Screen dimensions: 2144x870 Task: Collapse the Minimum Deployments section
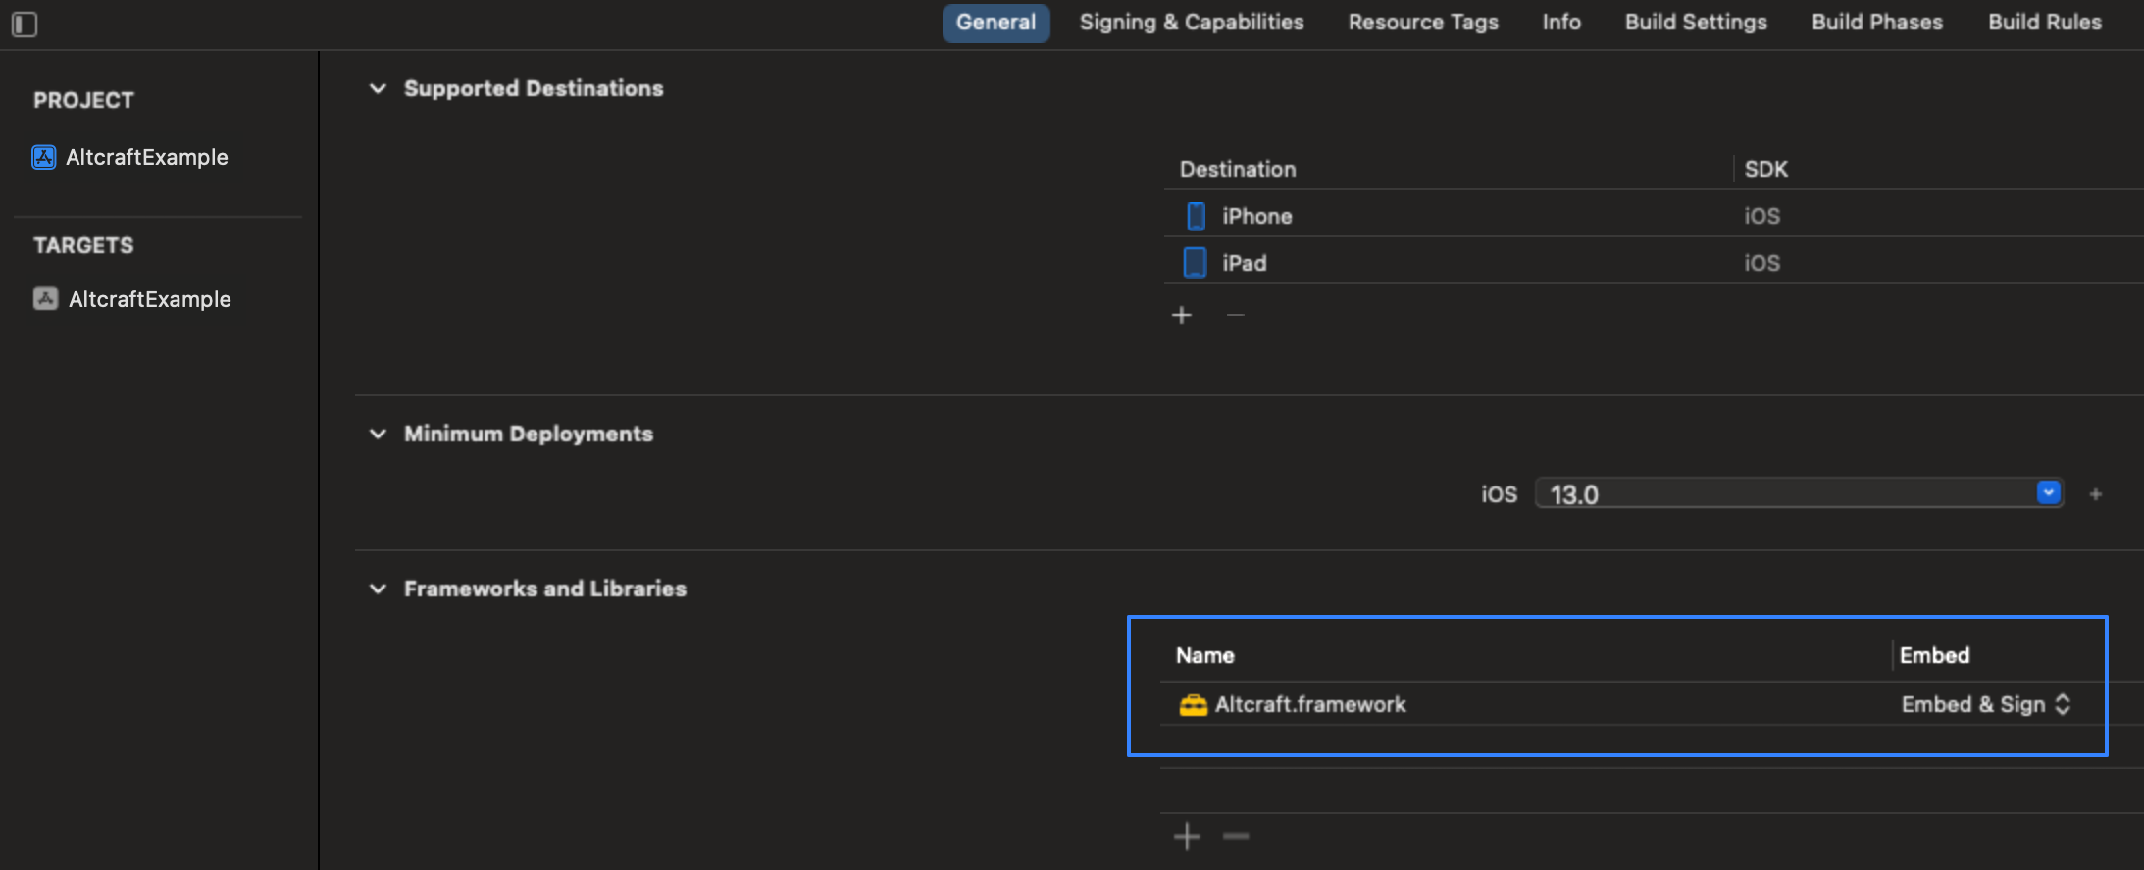click(378, 434)
